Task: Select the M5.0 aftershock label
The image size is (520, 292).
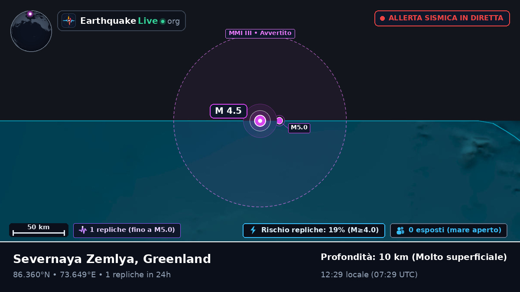Action: click(299, 128)
